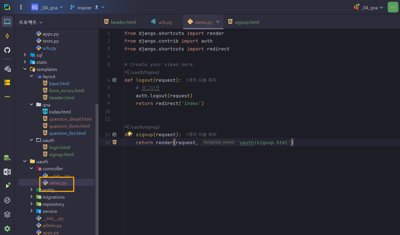The height and width of the screenshot is (235, 400).
Task: Open the 프로젝트 view dropdown
Action: point(31,22)
